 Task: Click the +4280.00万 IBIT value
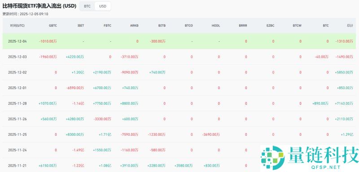[x=74, y=119]
